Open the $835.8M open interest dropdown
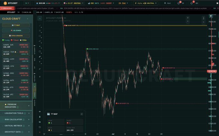Viewport: 219px width, 136px height. click(x=48, y=3)
